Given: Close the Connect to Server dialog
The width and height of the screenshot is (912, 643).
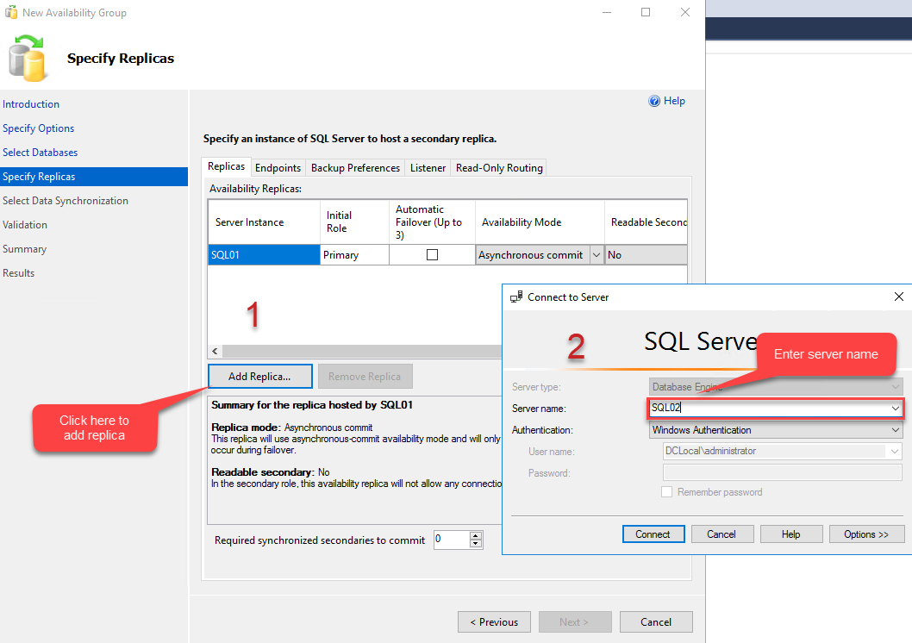Looking at the screenshot, I should (898, 297).
